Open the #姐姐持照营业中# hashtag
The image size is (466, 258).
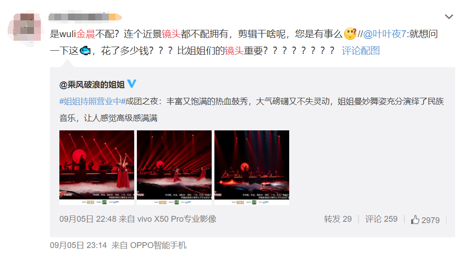tap(92, 101)
